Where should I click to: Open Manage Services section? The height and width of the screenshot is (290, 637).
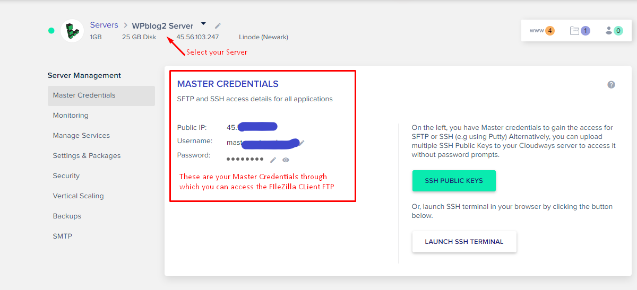point(81,136)
